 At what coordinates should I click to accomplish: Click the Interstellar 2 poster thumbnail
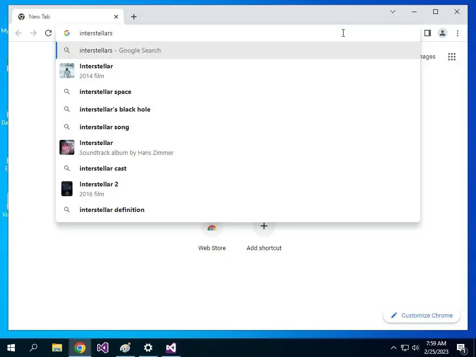67,189
